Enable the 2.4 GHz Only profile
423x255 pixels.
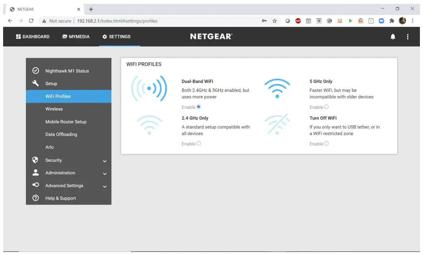click(199, 143)
